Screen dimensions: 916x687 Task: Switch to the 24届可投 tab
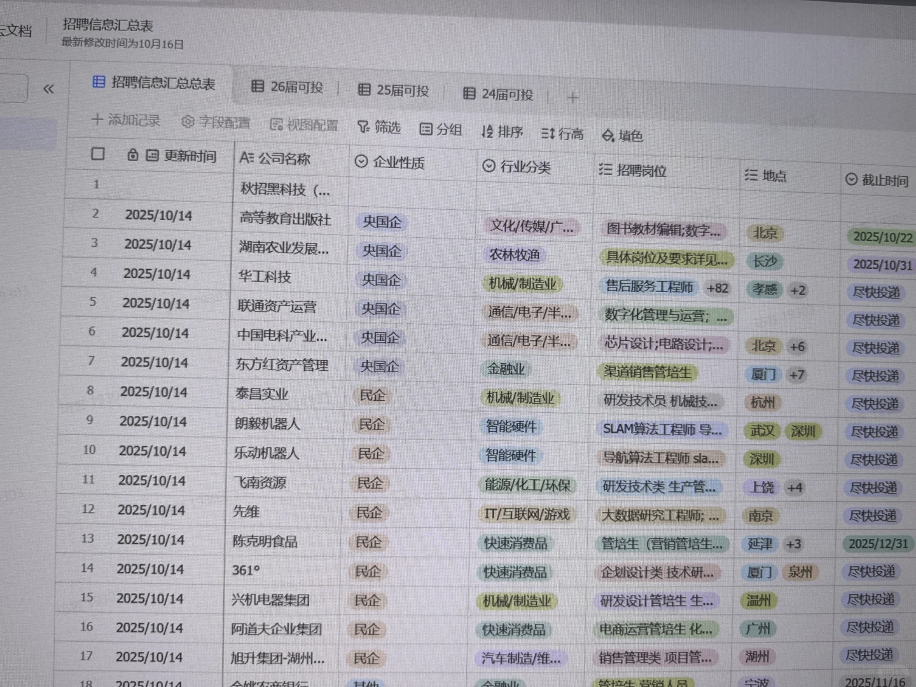pos(500,94)
